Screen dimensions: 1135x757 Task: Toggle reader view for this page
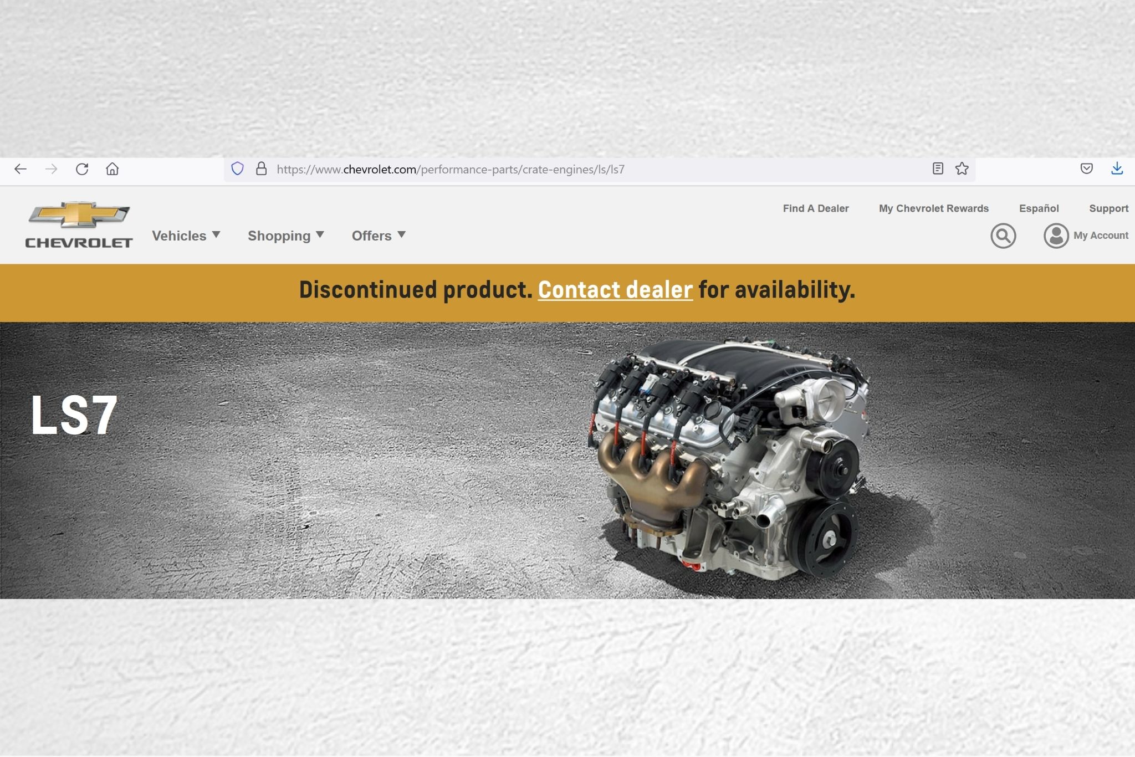[938, 168]
